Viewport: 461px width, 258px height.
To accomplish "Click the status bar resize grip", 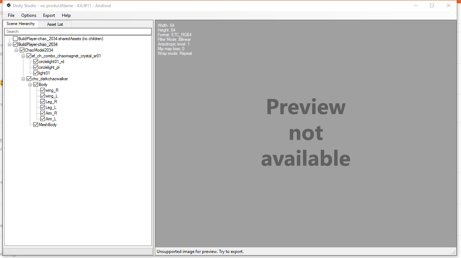I will tap(454, 252).
